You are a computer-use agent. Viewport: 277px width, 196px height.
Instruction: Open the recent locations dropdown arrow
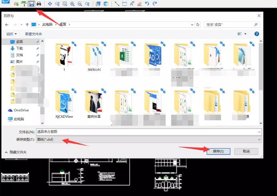coord(21,25)
